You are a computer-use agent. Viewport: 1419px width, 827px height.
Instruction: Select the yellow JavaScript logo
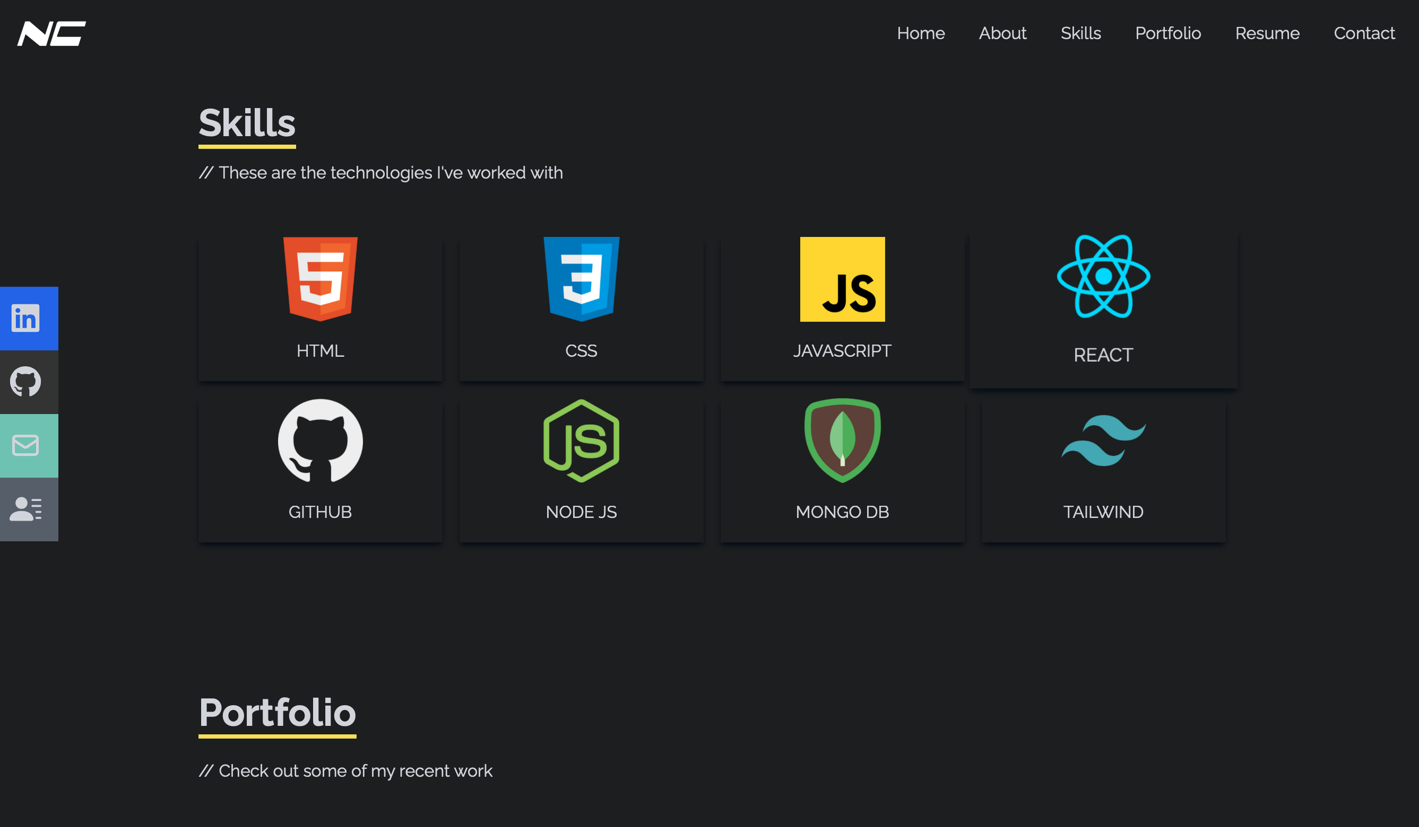842,279
